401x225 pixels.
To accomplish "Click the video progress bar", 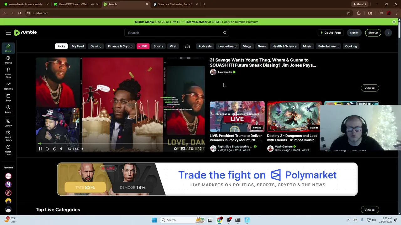I will tap(120, 143).
